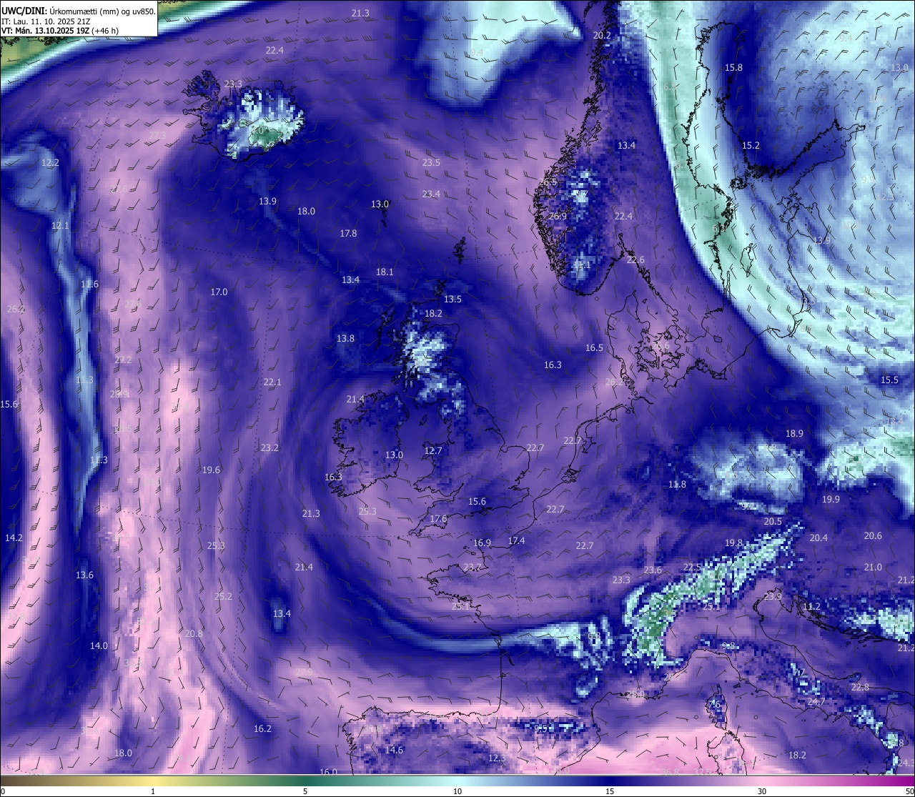
Task: Click the 22.1 value in the Atlantic
Action: click(272, 382)
